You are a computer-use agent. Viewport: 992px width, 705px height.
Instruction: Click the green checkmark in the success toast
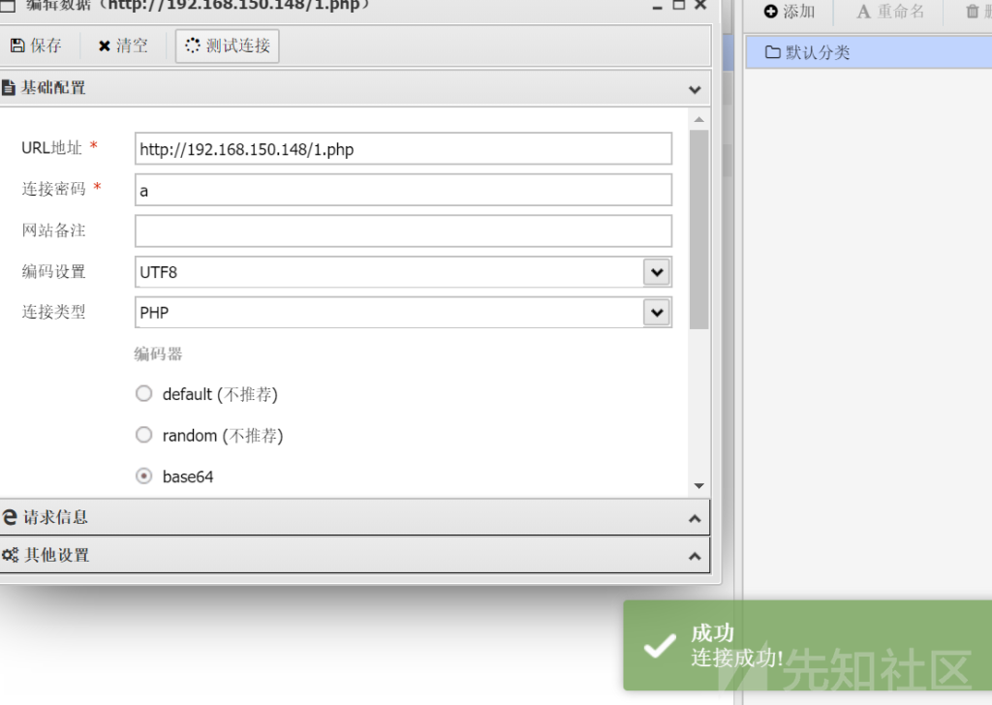click(x=658, y=645)
